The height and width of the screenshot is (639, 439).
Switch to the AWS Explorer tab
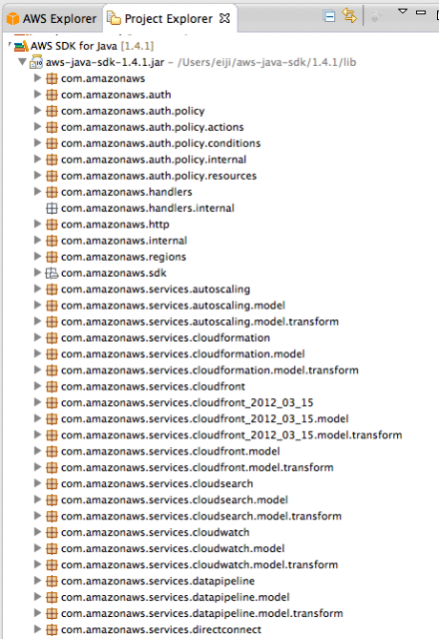[51, 19]
